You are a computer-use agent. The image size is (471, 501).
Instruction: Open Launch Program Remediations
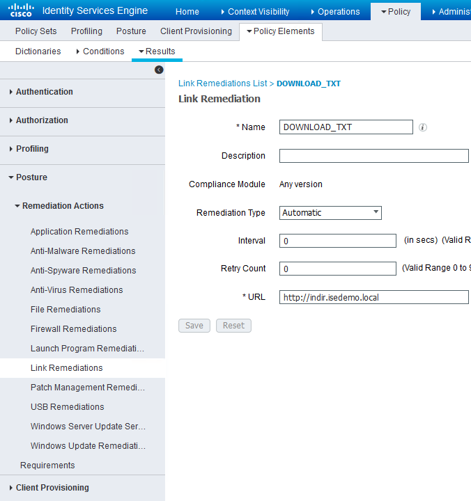tap(87, 349)
